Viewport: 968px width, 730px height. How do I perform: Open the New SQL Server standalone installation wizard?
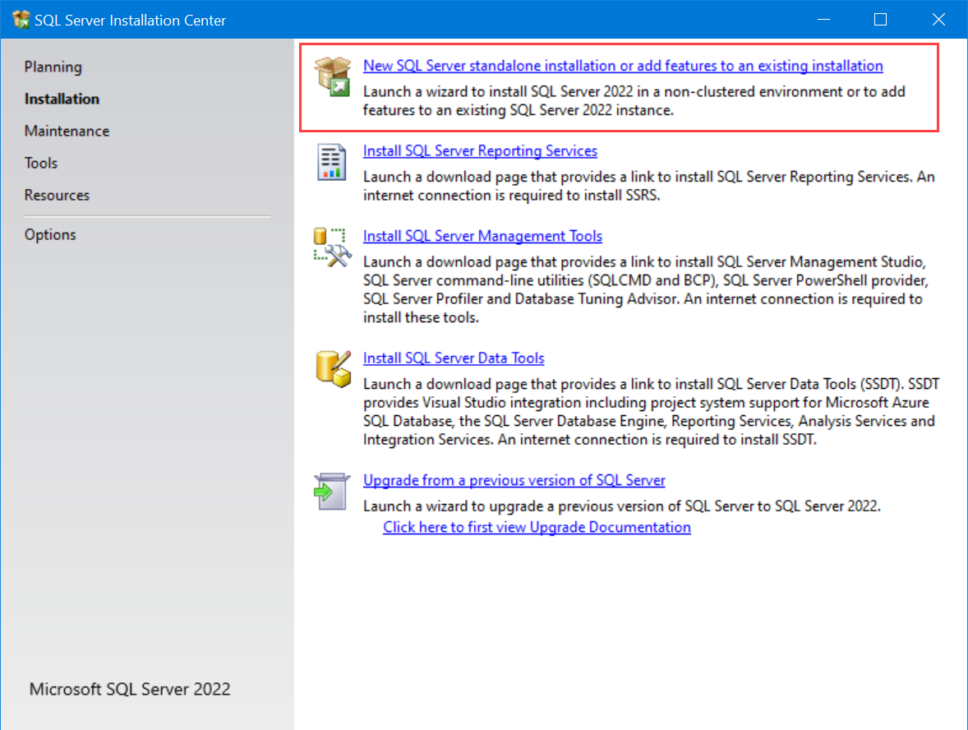coord(622,66)
